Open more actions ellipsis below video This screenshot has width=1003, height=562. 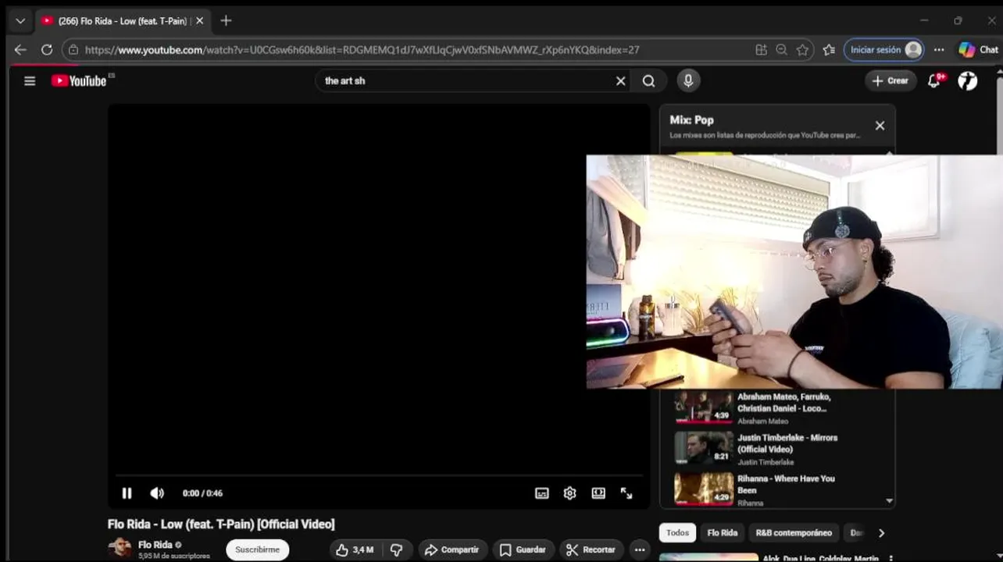tap(639, 550)
